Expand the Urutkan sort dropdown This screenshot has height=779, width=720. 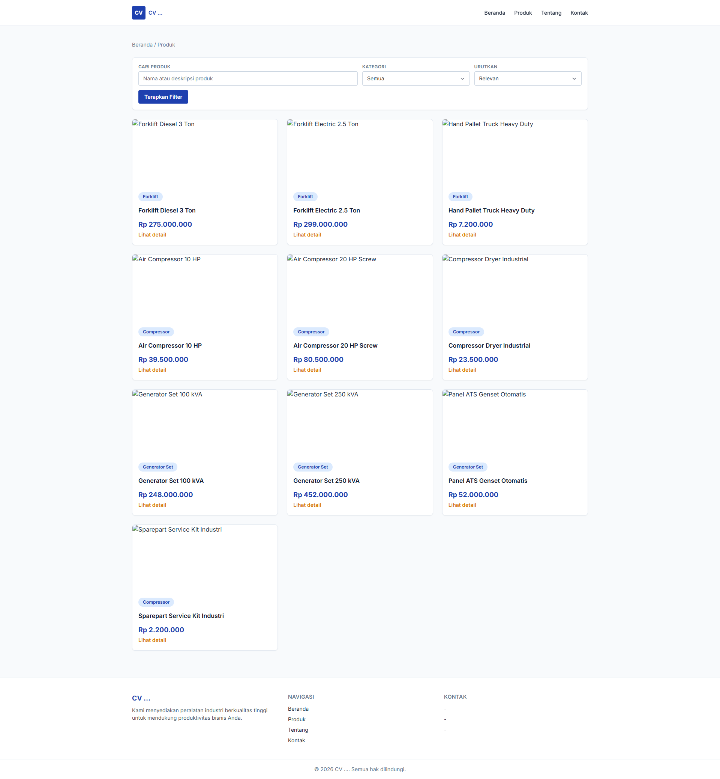pos(527,78)
